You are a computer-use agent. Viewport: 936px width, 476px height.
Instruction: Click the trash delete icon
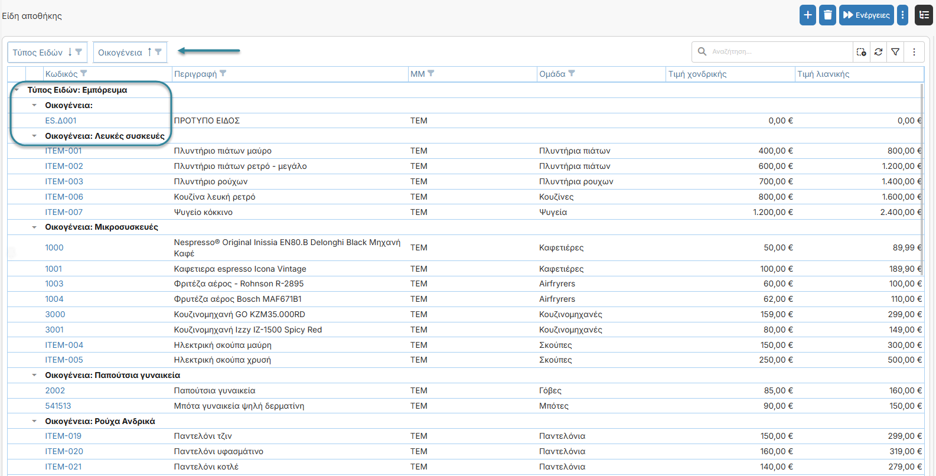click(828, 15)
